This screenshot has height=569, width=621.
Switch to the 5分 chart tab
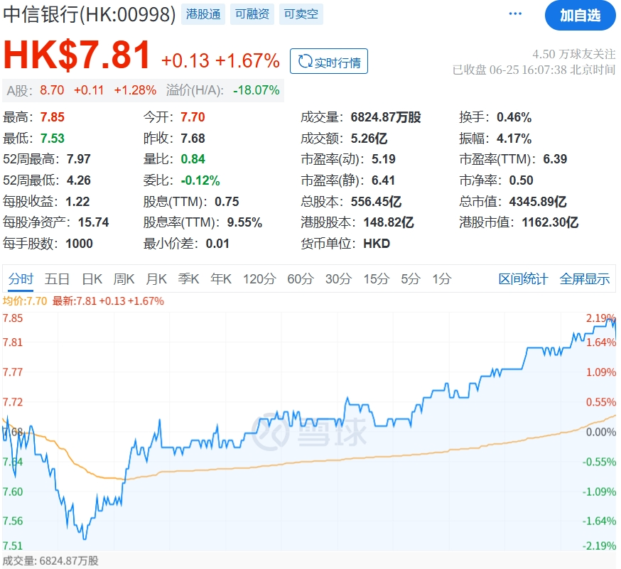[x=411, y=279]
